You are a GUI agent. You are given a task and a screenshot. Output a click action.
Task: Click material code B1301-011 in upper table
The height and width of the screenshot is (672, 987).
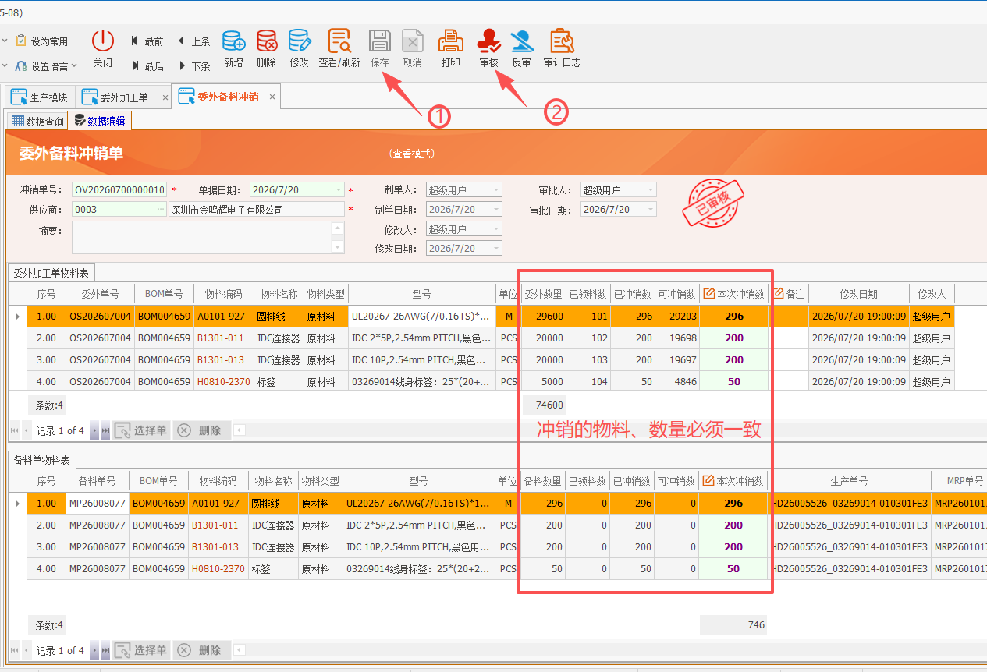pos(220,338)
